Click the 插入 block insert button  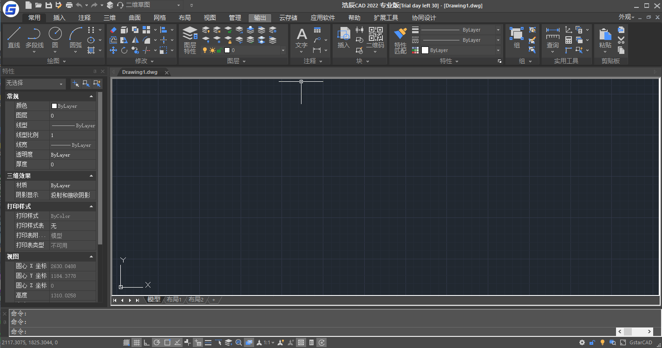coord(343,38)
